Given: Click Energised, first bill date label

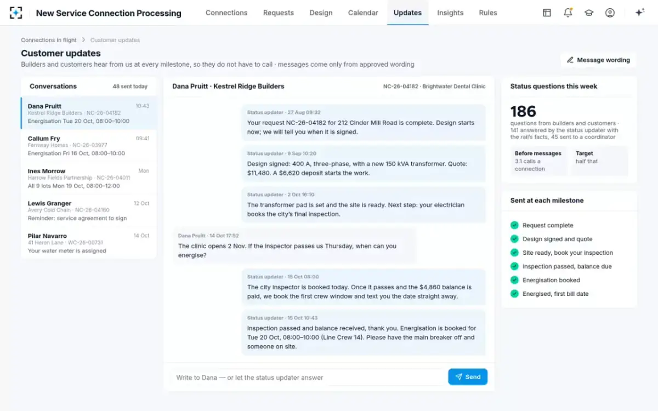Looking at the screenshot, I should tap(555, 294).
